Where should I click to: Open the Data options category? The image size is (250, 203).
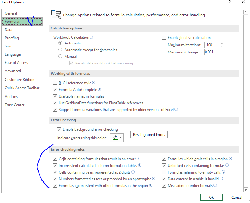click(x=22, y=29)
